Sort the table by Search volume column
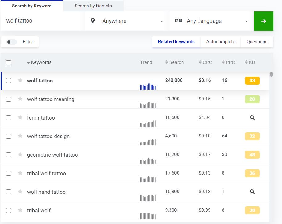This screenshot has width=282, height=224. click(x=174, y=62)
